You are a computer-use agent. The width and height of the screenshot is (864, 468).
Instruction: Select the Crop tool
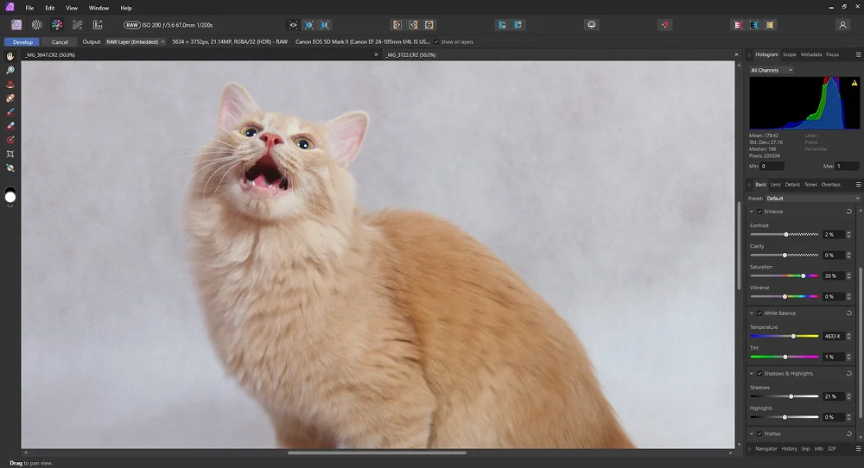(10, 153)
